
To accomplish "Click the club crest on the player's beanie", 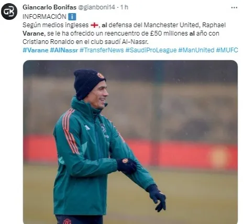I will pyautogui.click(x=101, y=75).
